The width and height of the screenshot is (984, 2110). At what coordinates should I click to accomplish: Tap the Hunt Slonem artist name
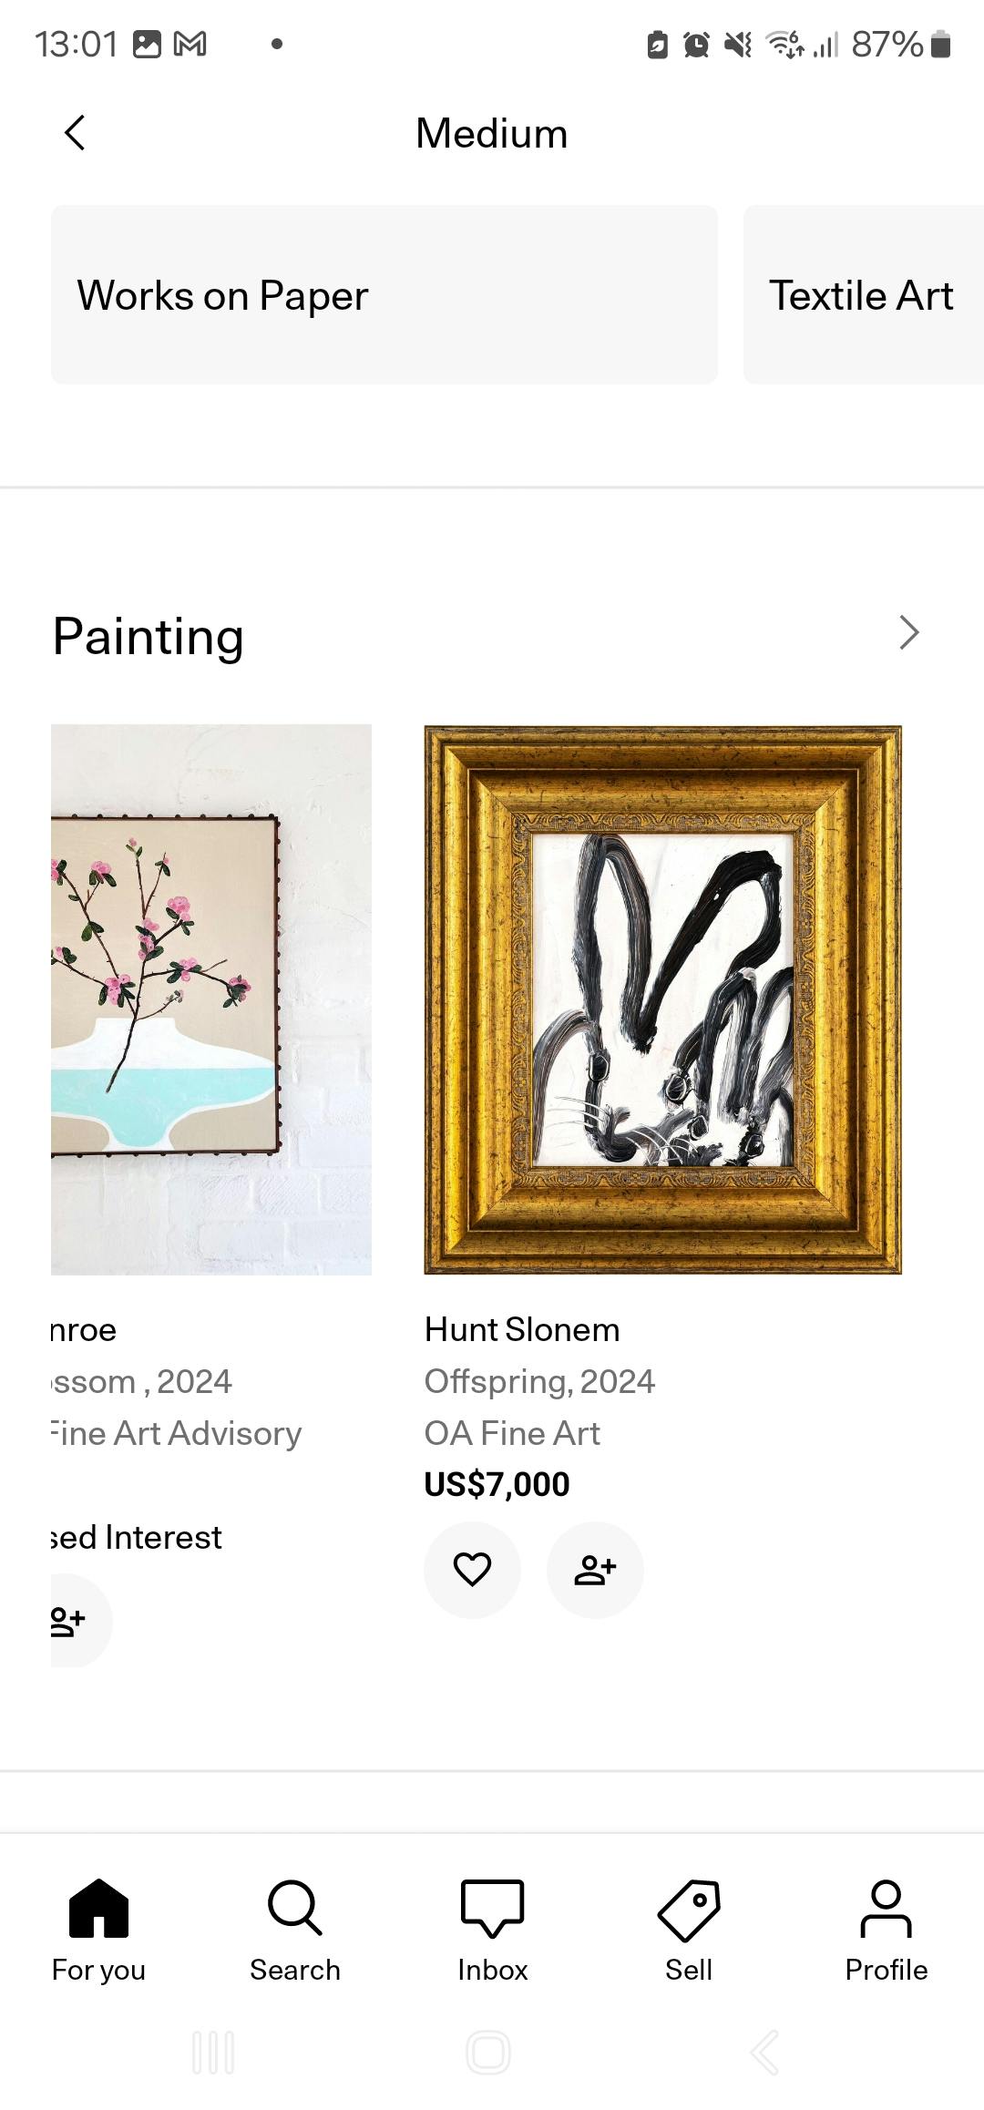[522, 1330]
